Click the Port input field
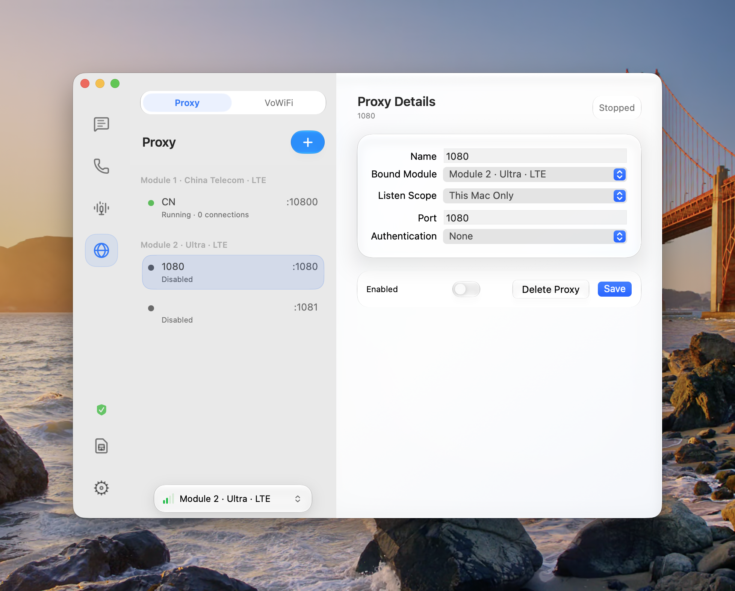The height and width of the screenshot is (591, 735). (x=535, y=218)
